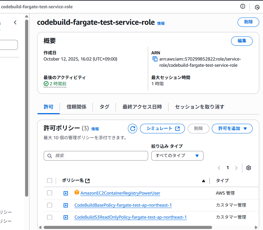Click the 2 時間前 last activity link
Image resolution: width=263 pixels, height=230 pixels.
[x=58, y=84]
